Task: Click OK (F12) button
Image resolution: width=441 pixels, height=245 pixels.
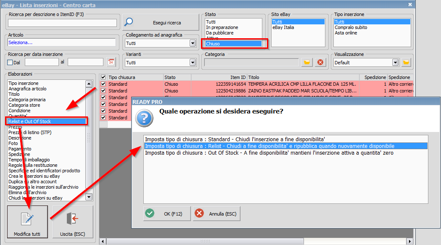Action: point(167,214)
